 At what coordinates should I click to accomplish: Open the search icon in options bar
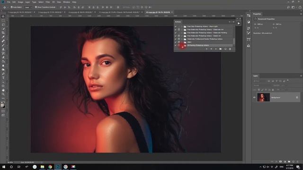(288, 7)
